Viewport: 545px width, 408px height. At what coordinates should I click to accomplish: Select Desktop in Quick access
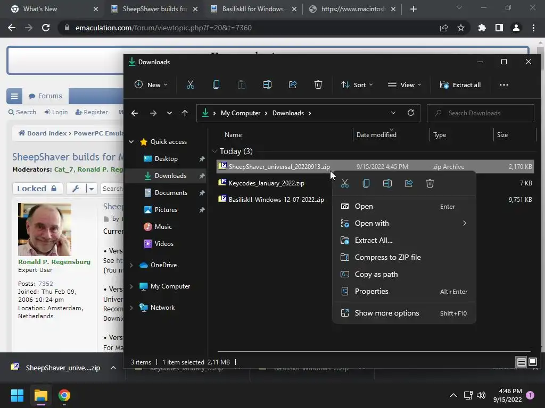click(166, 158)
